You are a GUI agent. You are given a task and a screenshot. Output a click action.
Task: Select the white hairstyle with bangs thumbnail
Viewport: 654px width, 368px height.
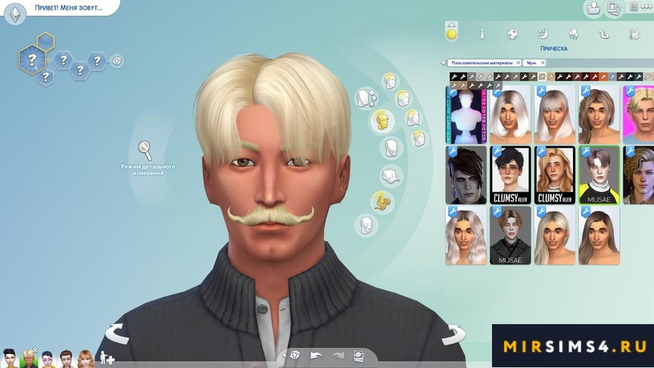coord(554,115)
